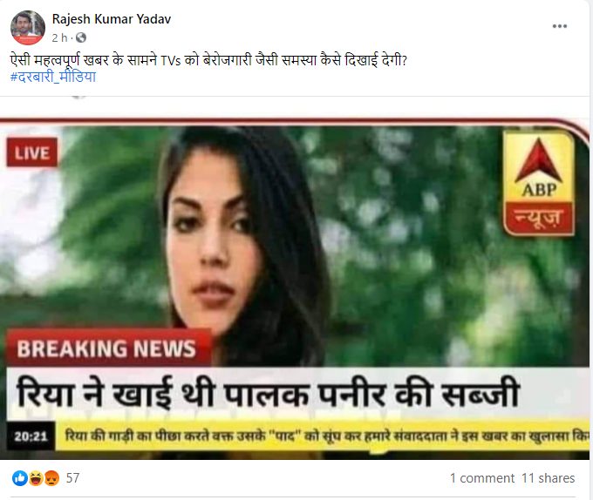Click the 2 h post timestamp

pyautogui.click(x=59, y=37)
